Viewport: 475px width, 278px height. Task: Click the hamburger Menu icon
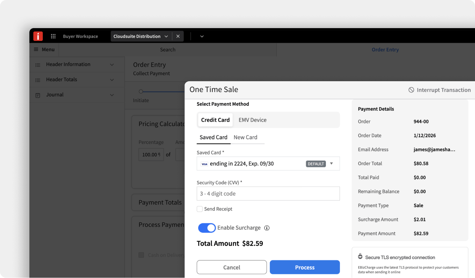(36, 49)
